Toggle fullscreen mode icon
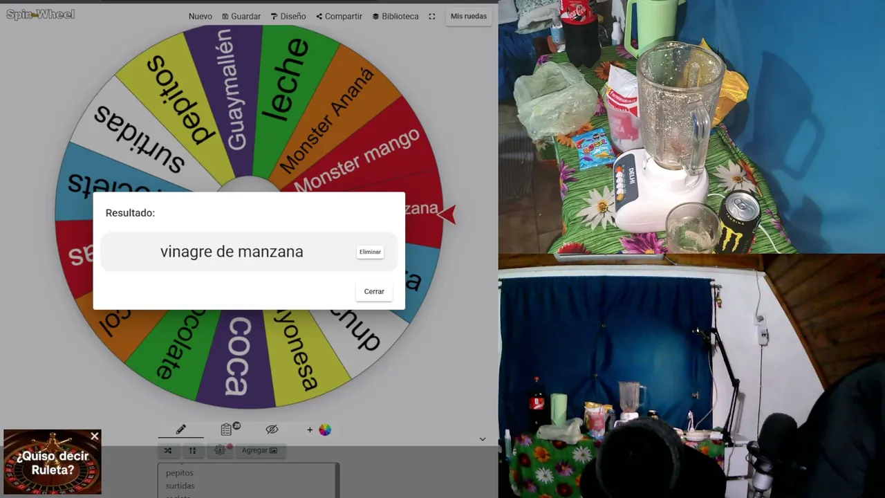This screenshot has height=498, width=885. (x=432, y=16)
